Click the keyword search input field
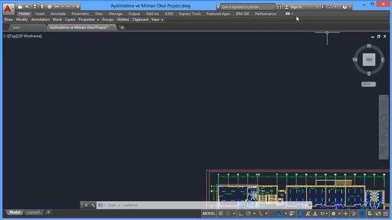The image size is (392, 220). pos(247,7)
